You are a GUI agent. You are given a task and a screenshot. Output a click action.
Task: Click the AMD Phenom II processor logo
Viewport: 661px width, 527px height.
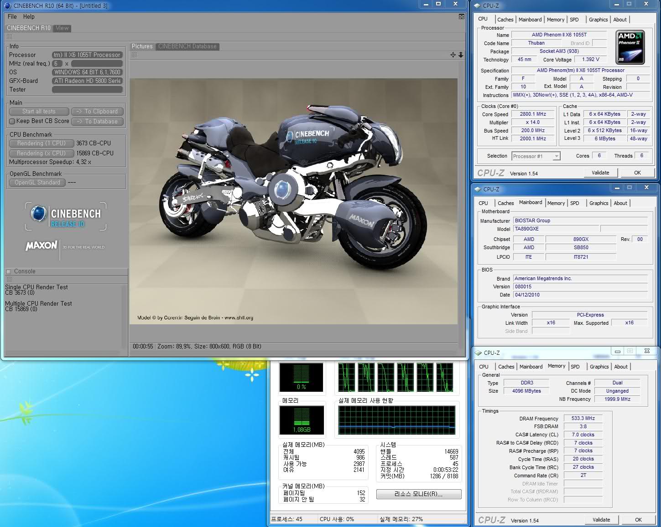(x=630, y=47)
